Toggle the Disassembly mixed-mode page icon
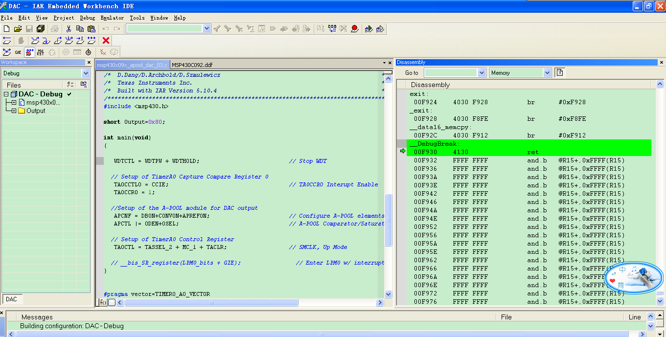 560,73
